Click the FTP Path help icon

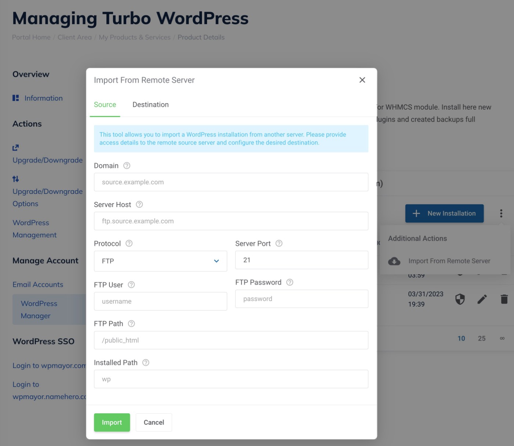(x=131, y=324)
